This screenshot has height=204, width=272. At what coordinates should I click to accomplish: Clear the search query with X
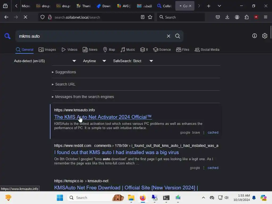pos(168,36)
